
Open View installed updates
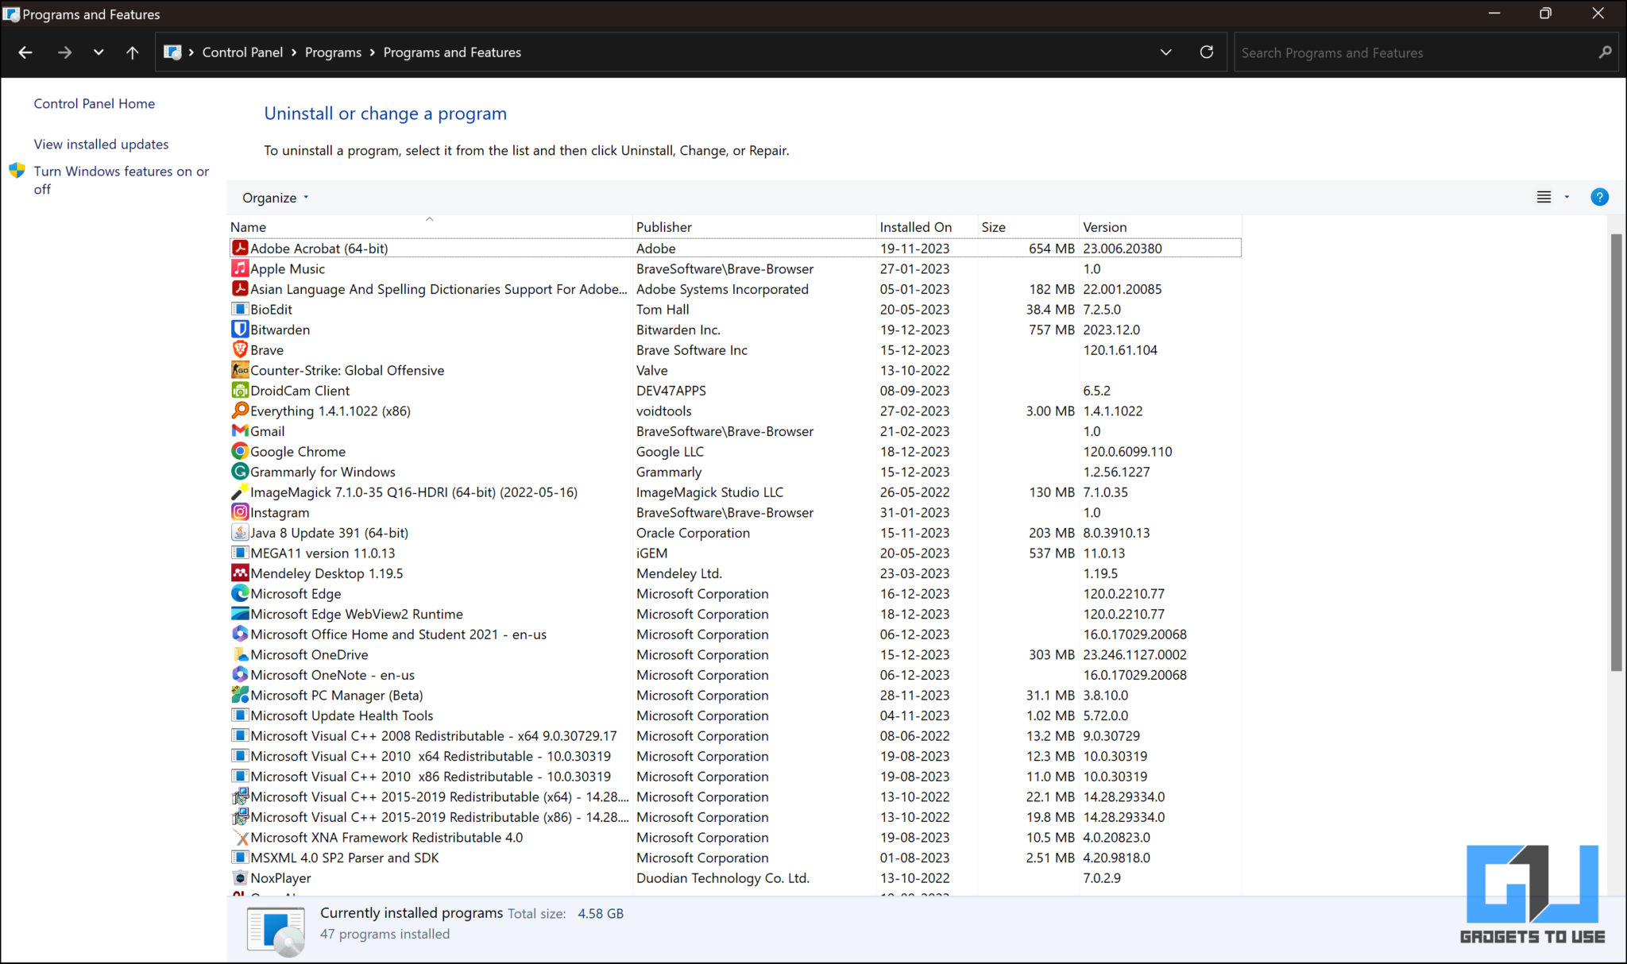[101, 144]
